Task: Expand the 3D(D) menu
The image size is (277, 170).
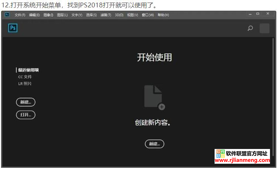Action: pyautogui.click(x=119, y=15)
